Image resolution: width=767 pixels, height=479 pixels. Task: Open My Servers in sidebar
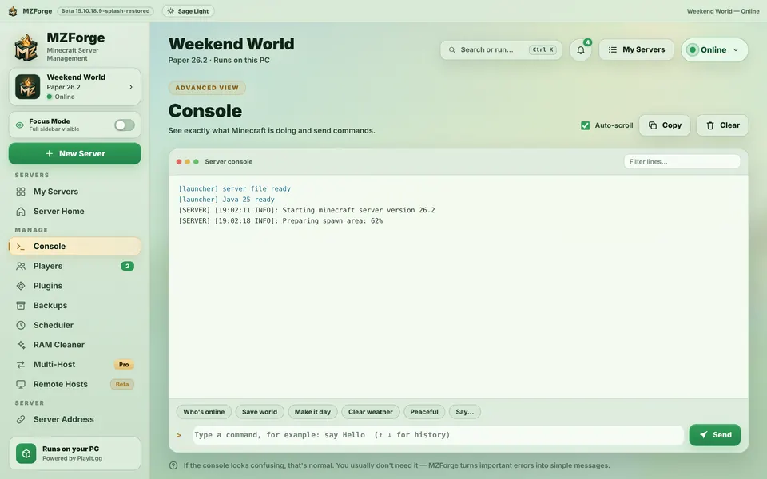click(74, 192)
